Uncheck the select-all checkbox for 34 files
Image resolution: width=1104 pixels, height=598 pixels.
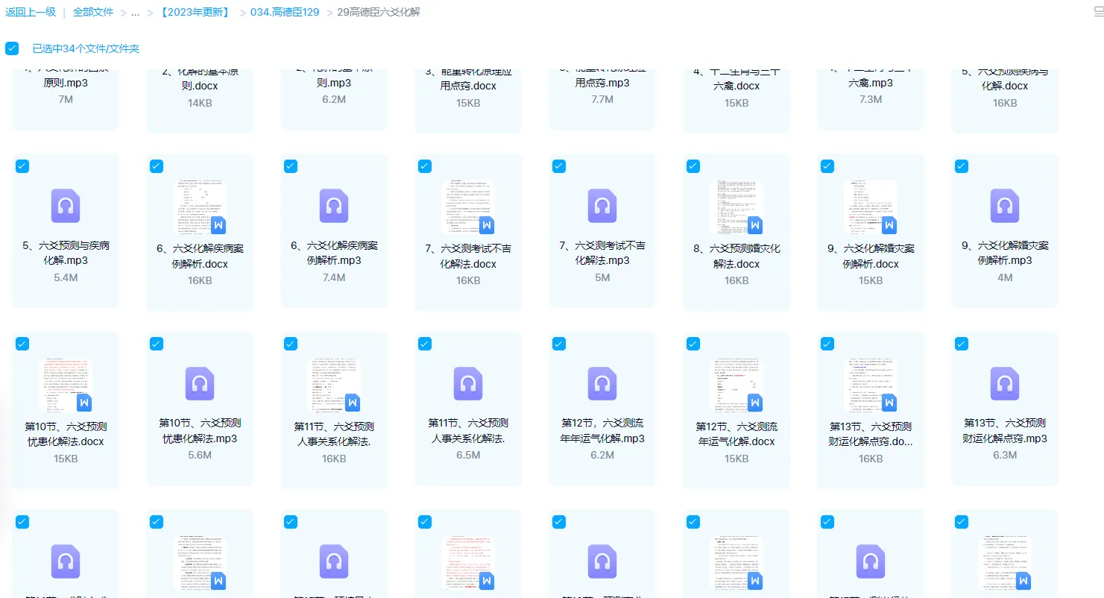[x=12, y=48]
